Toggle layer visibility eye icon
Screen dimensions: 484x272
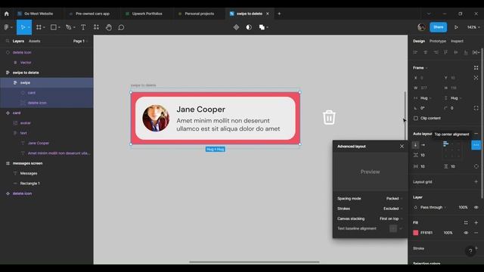point(476,207)
